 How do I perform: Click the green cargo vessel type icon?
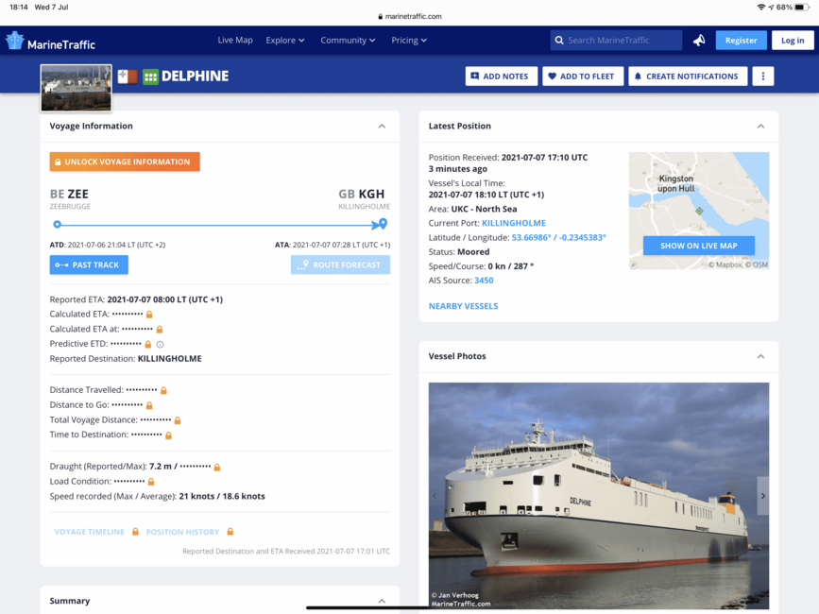pos(150,77)
